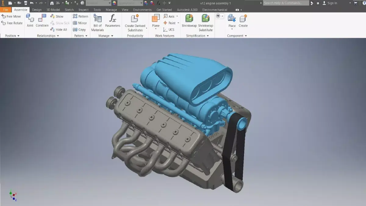Open the Place dropdown arrow
This screenshot has height=206, width=366.
tap(232, 30)
